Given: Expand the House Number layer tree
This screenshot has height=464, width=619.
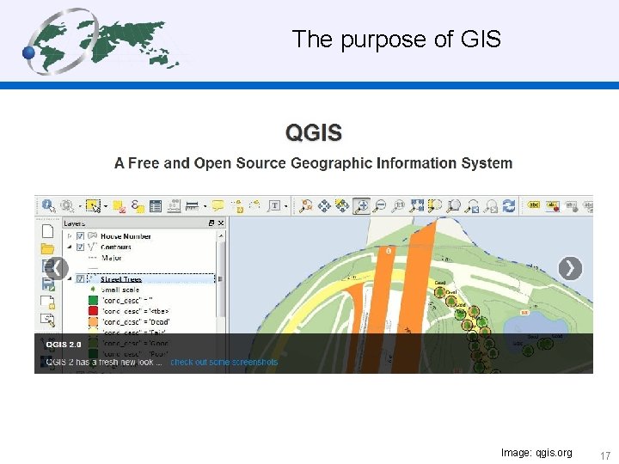Looking at the screenshot, I should tap(70, 236).
